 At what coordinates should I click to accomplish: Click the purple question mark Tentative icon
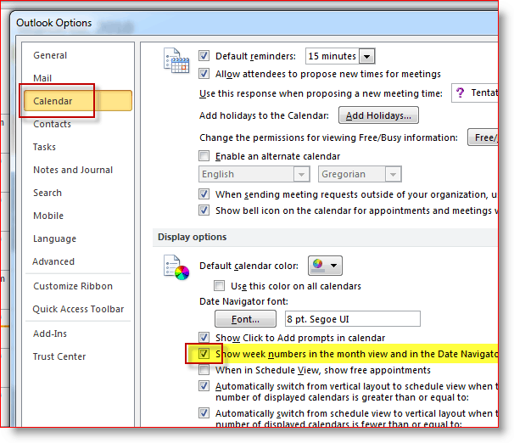(x=461, y=93)
